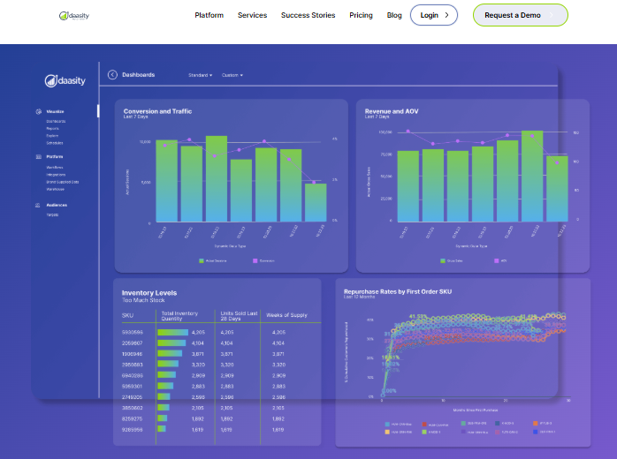Click the Repurchase Rates by First Order SKU title

pyautogui.click(x=398, y=291)
